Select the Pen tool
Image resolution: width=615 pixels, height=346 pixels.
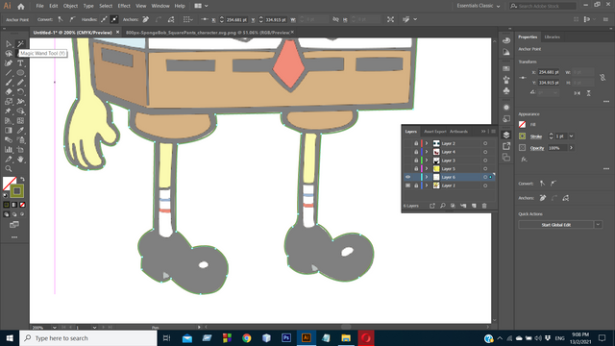(x=9, y=63)
